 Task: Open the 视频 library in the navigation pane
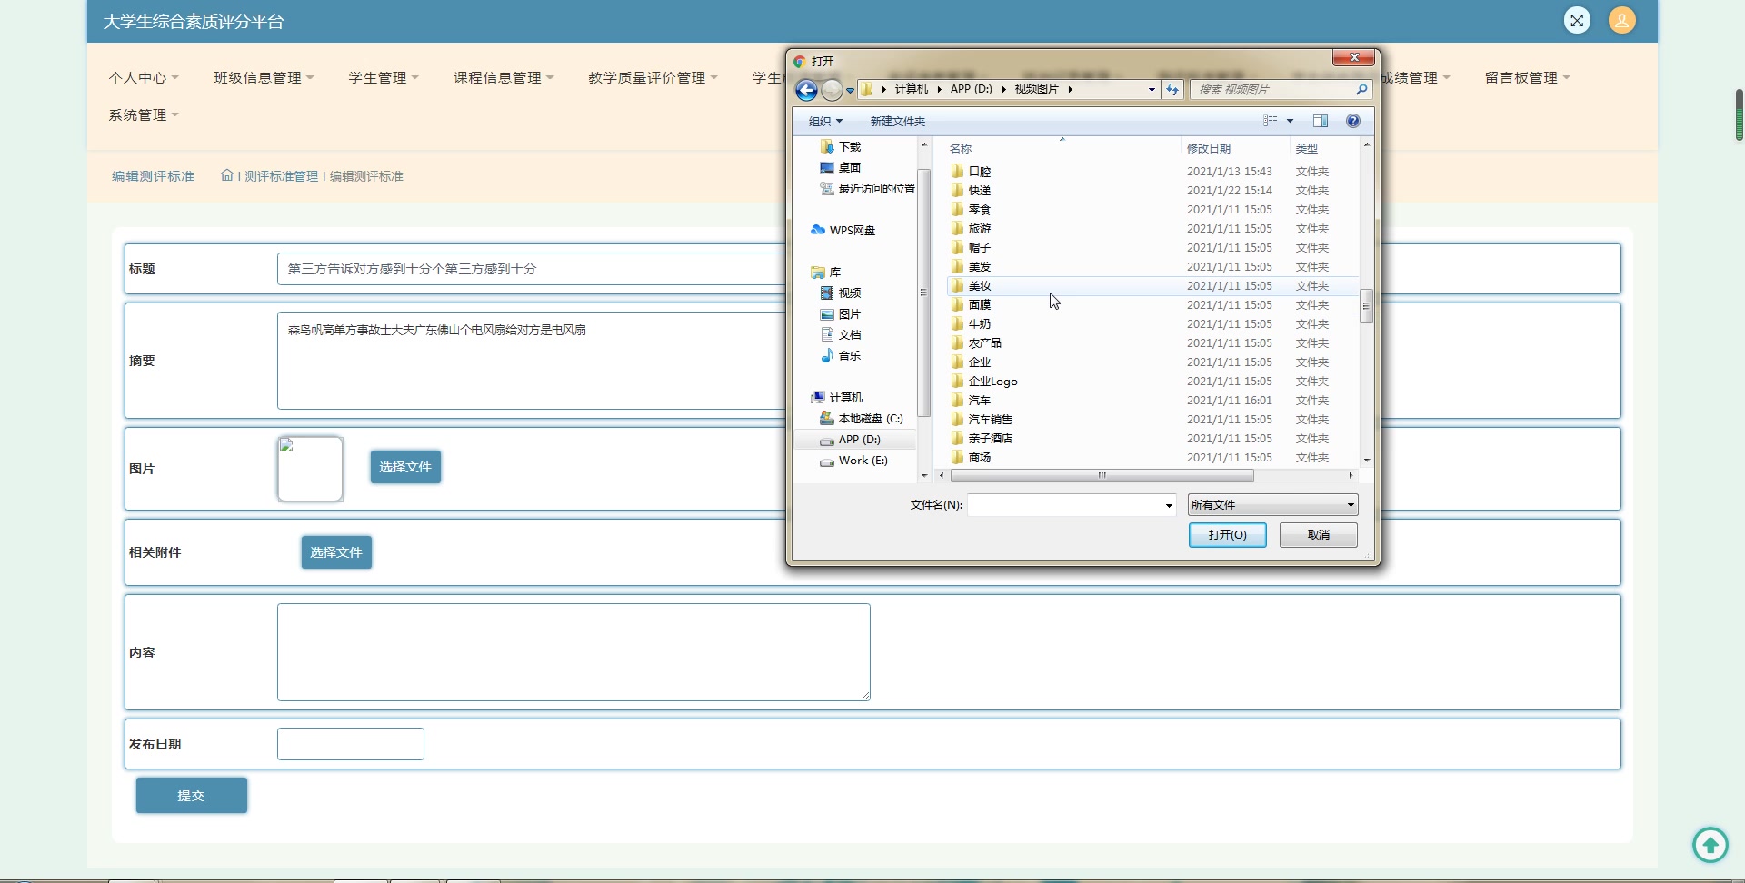[841, 293]
